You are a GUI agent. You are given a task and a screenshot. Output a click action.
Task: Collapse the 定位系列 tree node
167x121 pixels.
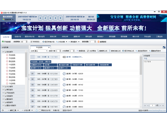point(3,52)
